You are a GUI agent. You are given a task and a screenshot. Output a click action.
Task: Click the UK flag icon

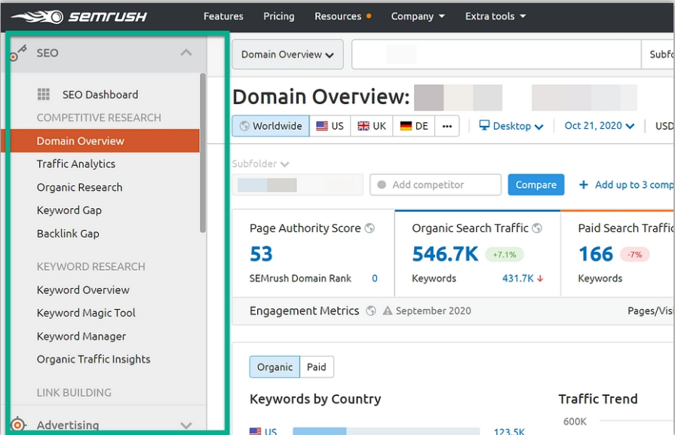364,126
